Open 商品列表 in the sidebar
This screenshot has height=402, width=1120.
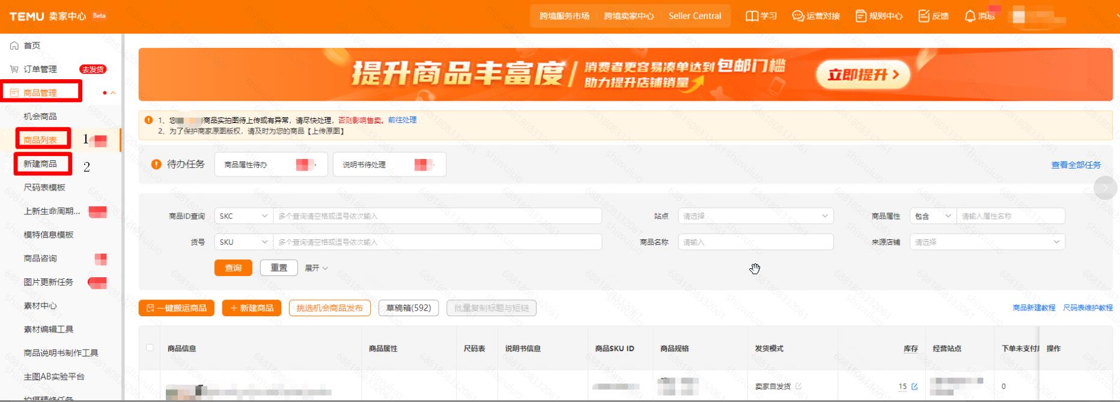tap(40, 140)
